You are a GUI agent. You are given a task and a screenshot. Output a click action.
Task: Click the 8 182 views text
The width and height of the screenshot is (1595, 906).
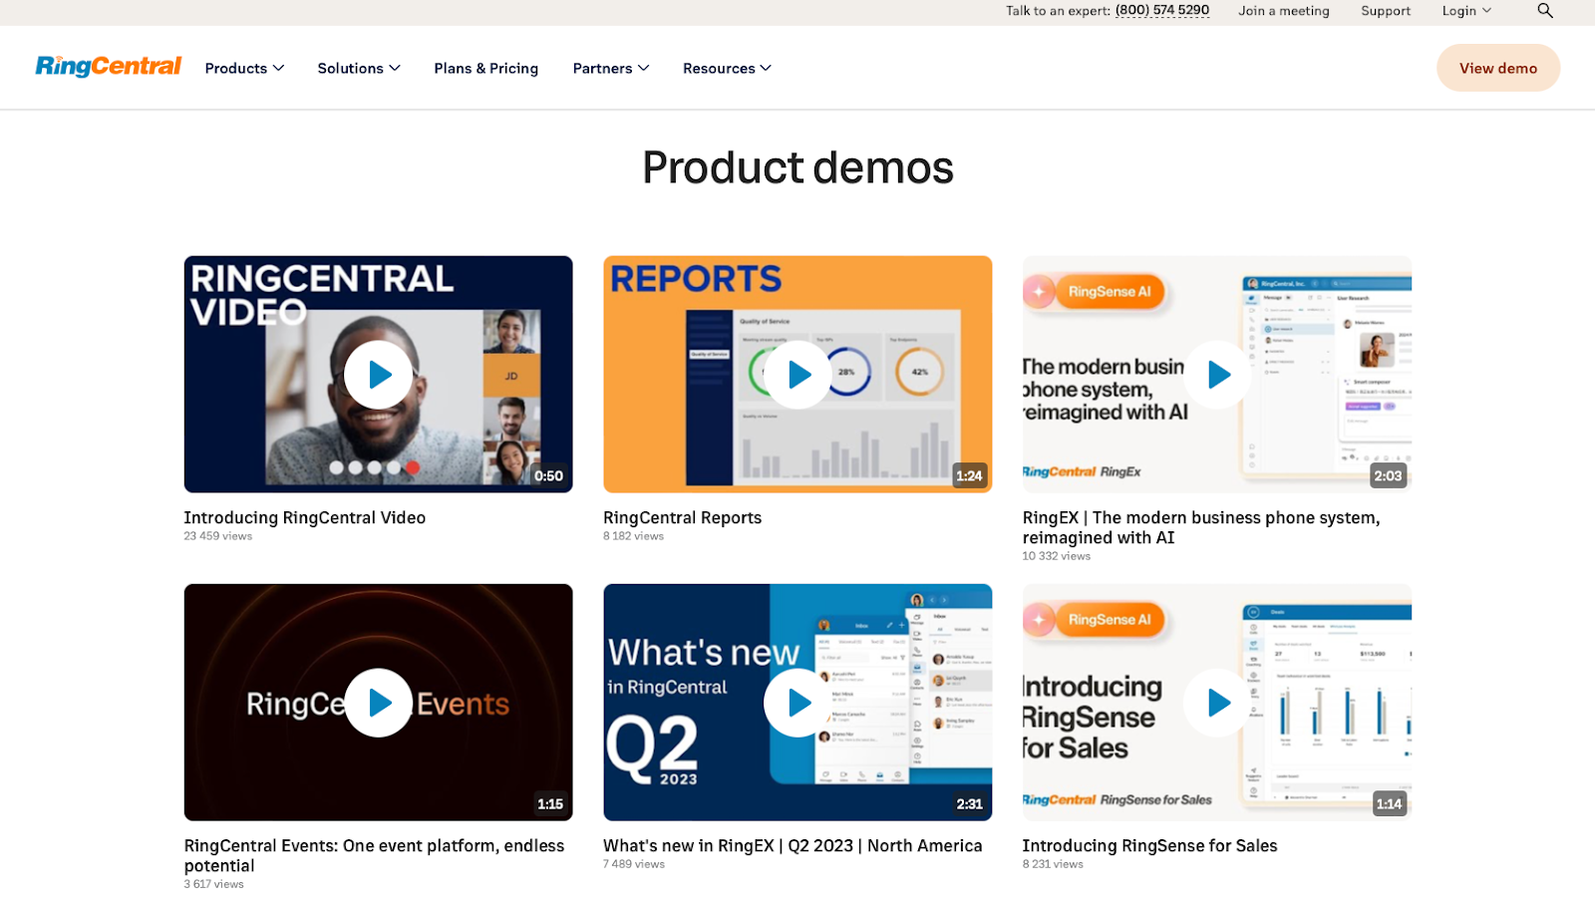pos(633,536)
